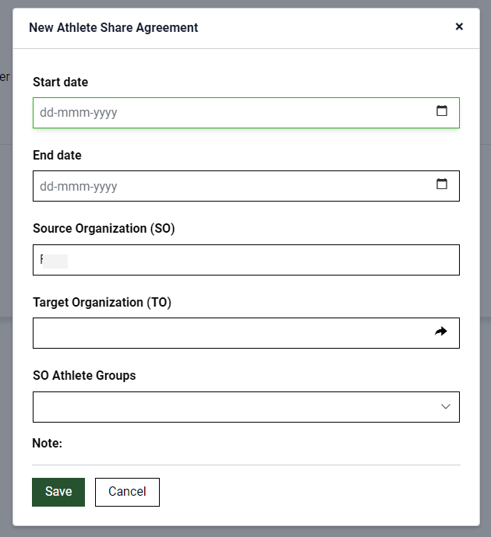Save the athlete share agreement
Image resolution: width=491 pixels, height=537 pixels.
tap(58, 492)
